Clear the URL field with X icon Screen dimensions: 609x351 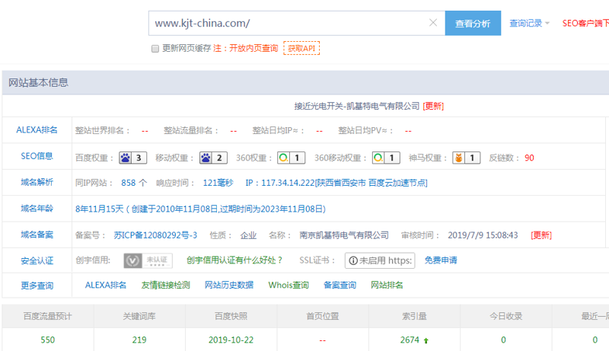tap(433, 23)
